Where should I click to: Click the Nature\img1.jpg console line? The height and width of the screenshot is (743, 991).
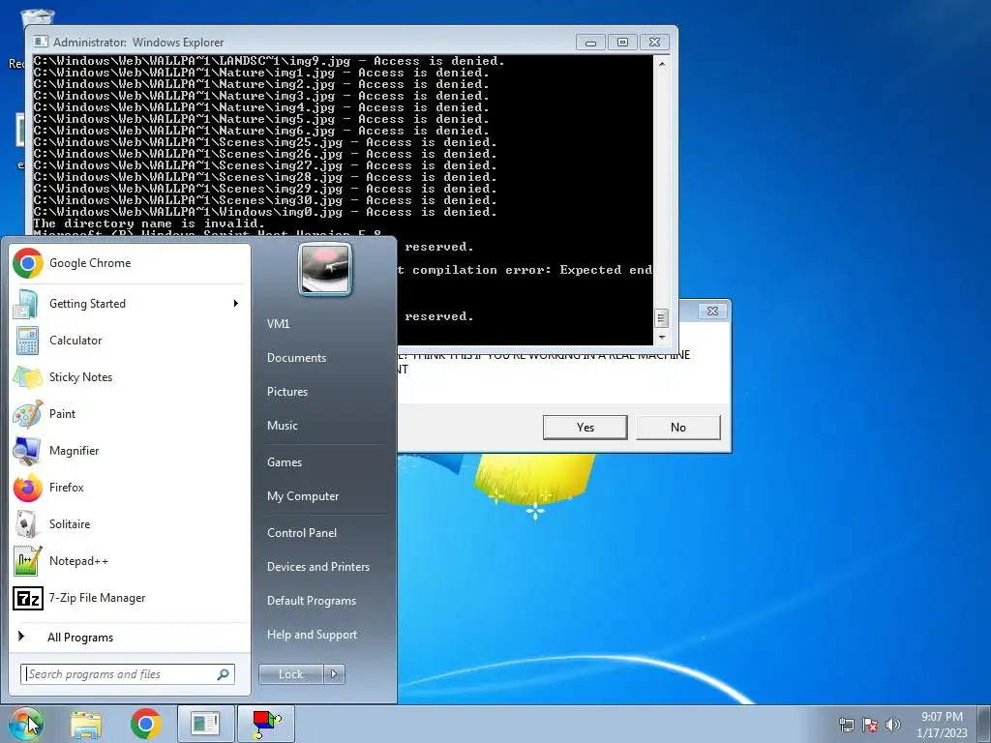click(261, 74)
